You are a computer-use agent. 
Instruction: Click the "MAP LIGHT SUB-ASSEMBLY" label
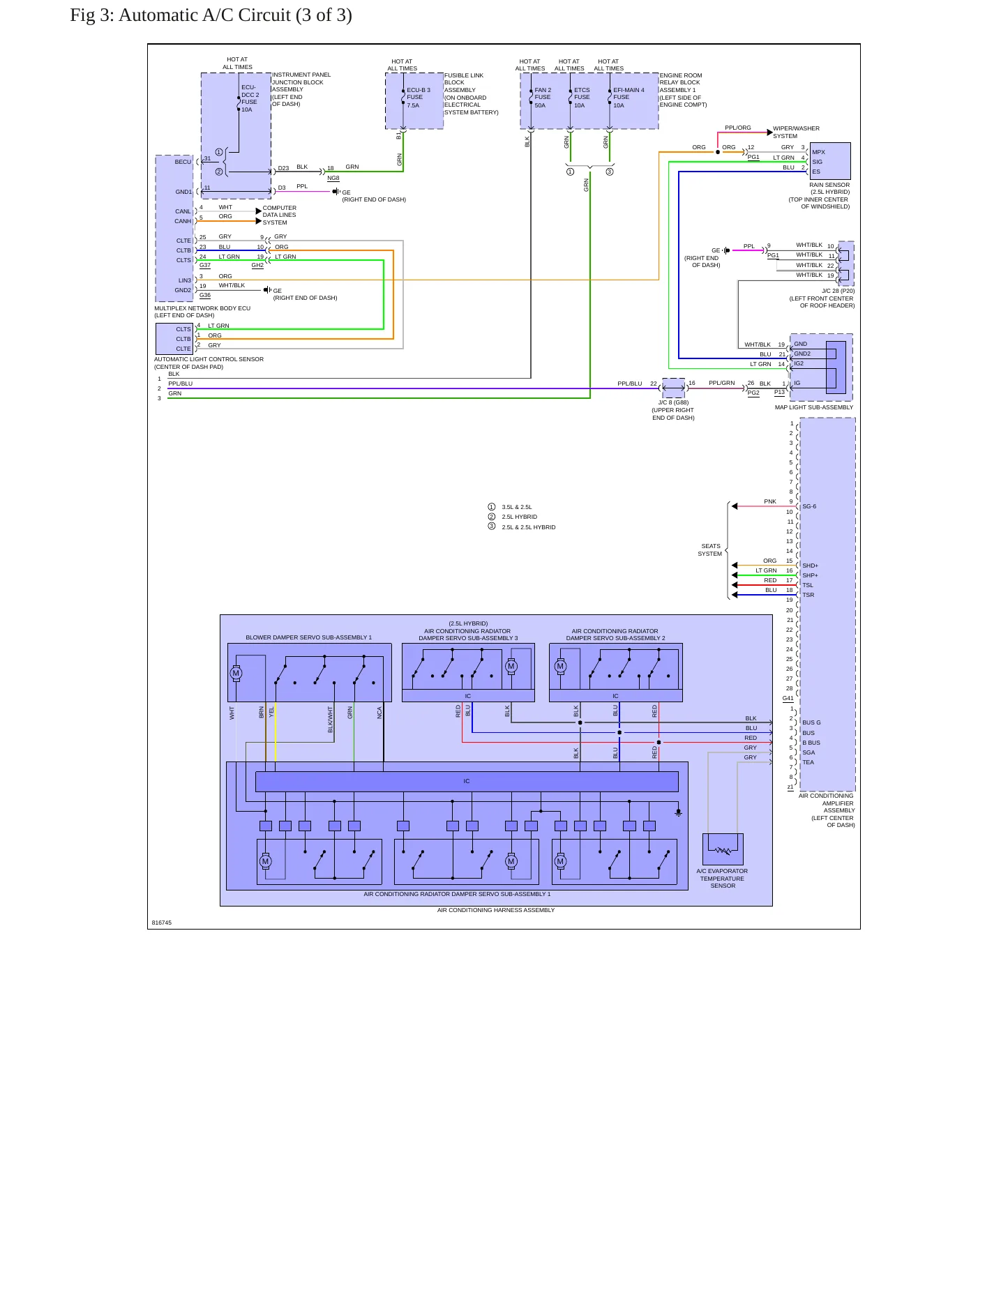813,407
